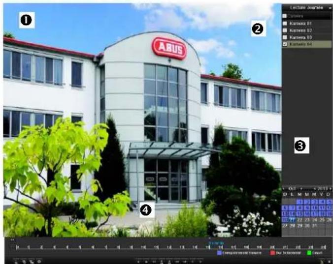Exit playback with the close icon
333x264 pixels.
click(330, 262)
